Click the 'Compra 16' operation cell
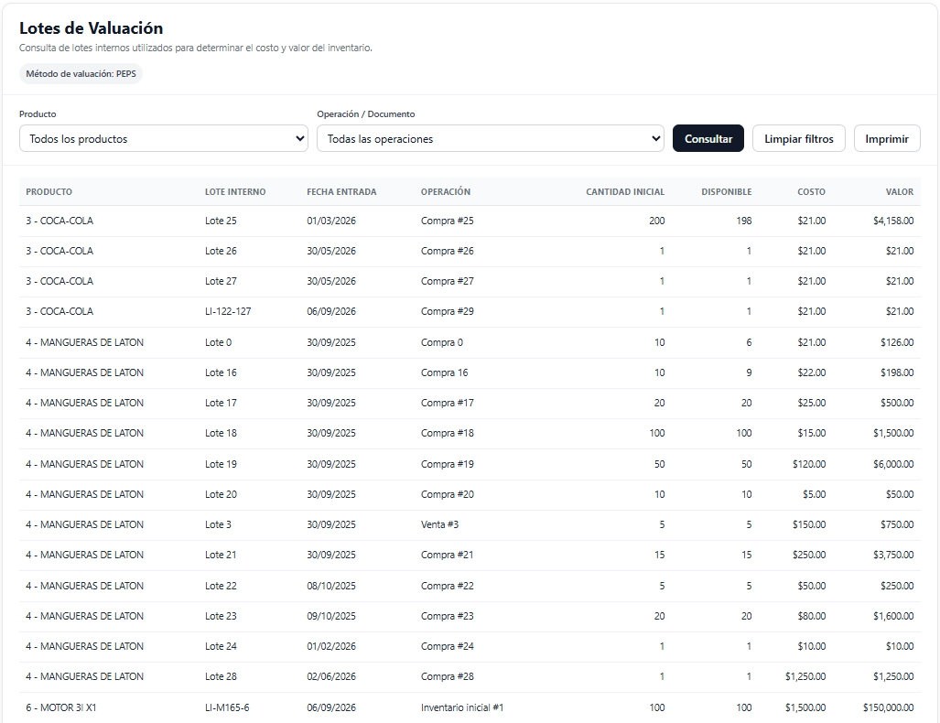 [444, 372]
